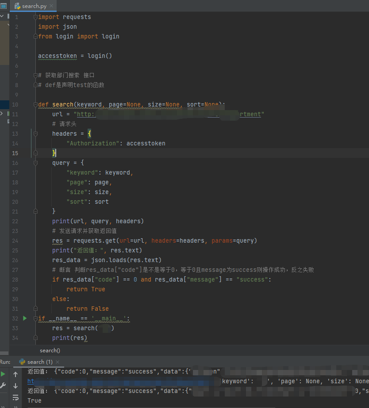
Task: Collapse the def search function at line 10
Action: tap(35, 105)
